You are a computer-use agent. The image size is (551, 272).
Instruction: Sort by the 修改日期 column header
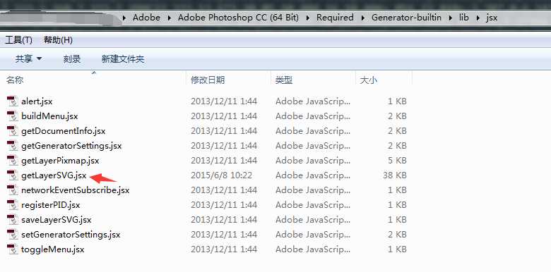(x=208, y=80)
